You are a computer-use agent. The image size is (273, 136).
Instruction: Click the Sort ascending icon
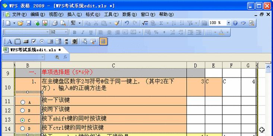click(174, 23)
